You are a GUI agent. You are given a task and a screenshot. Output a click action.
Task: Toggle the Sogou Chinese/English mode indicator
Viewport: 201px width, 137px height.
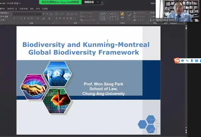click(182, 61)
